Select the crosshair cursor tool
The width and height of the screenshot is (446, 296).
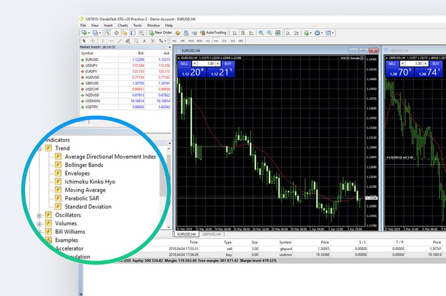pos(92,40)
